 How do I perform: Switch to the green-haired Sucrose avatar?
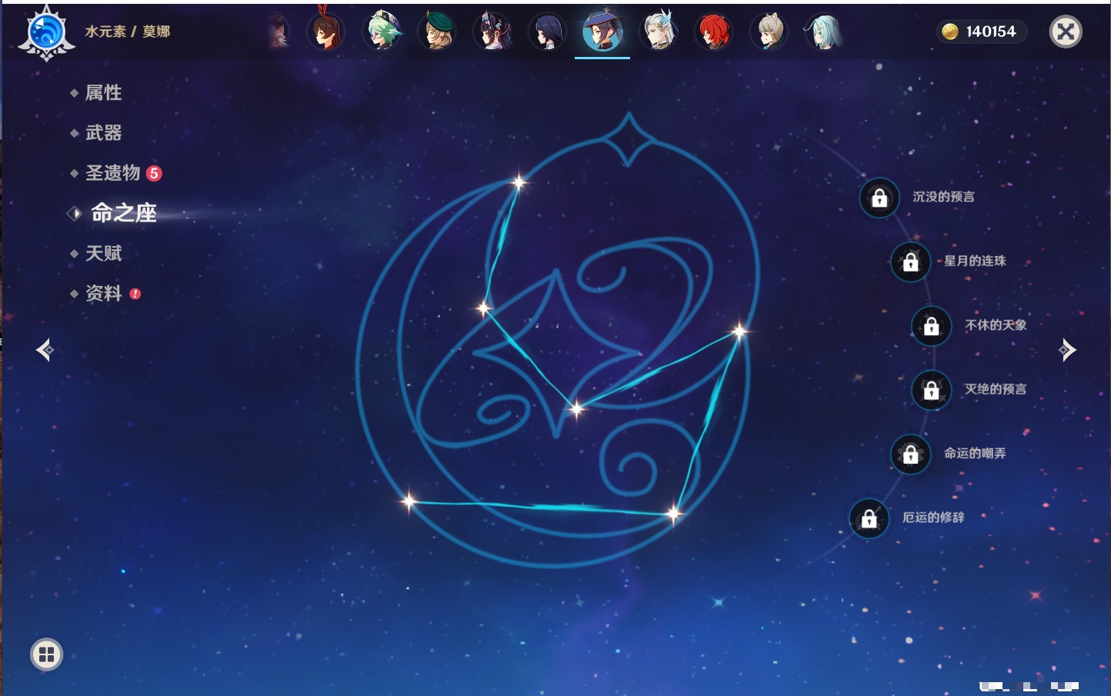(382, 32)
